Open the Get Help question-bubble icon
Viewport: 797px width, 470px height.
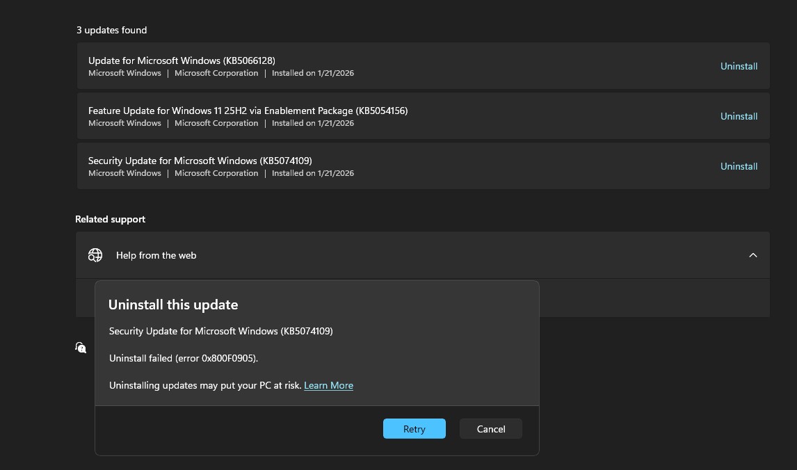coord(81,348)
